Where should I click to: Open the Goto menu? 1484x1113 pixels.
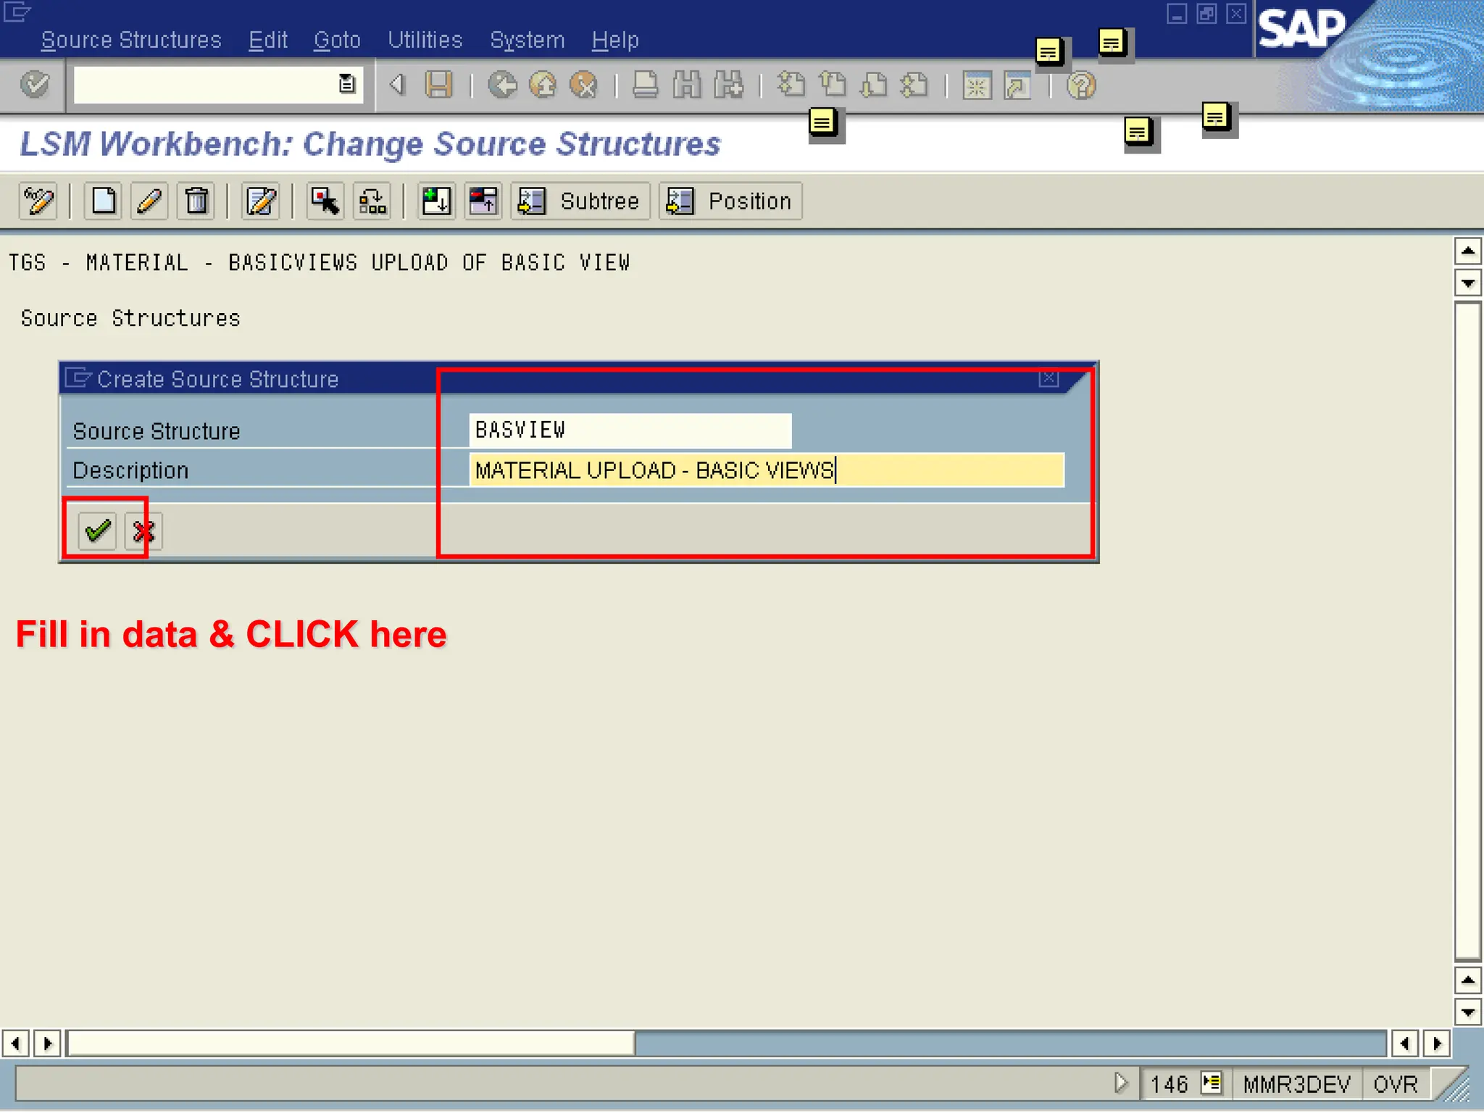(x=337, y=40)
